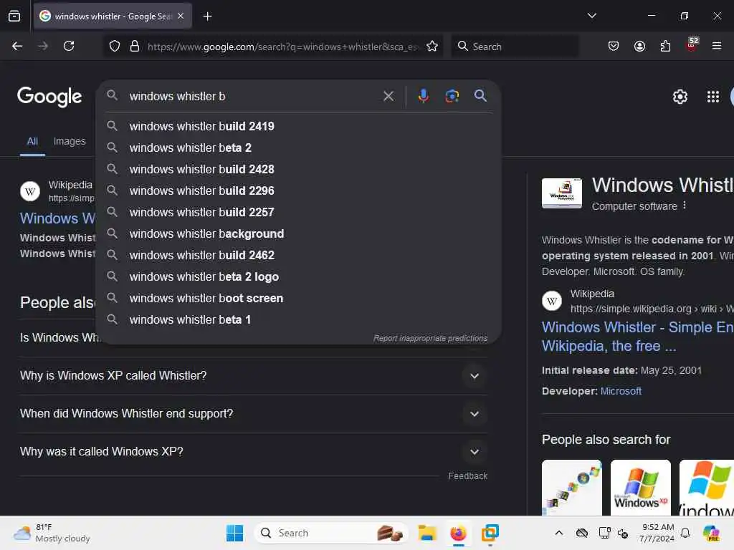Open the Firefox View icon
This screenshot has width=734, height=550.
click(x=14, y=16)
